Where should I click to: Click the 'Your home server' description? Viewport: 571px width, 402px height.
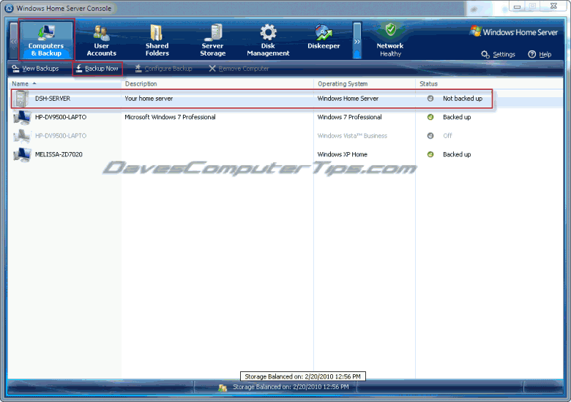click(149, 99)
